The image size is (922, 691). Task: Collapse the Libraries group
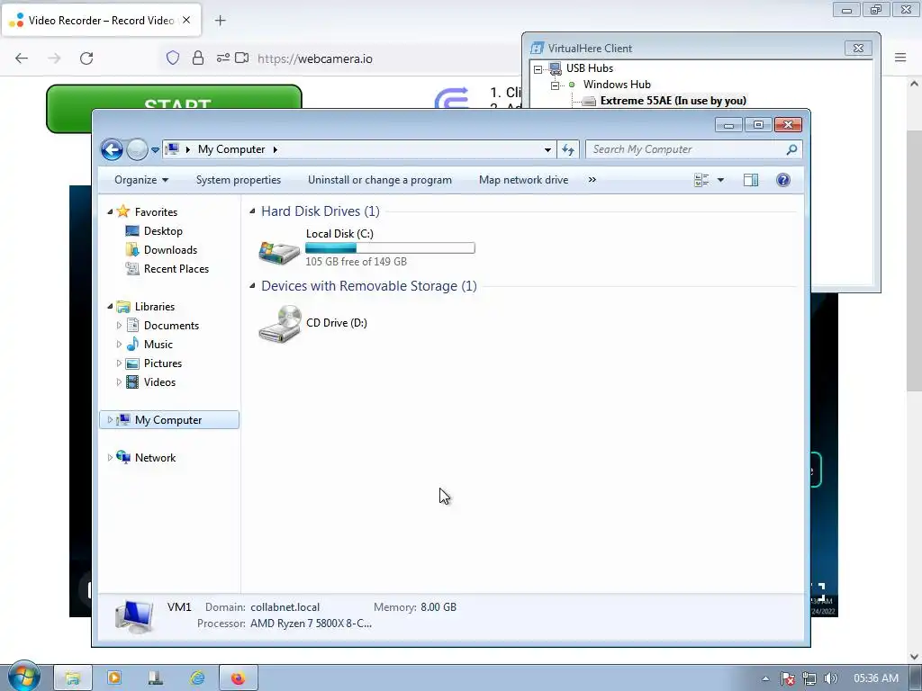[110, 306]
